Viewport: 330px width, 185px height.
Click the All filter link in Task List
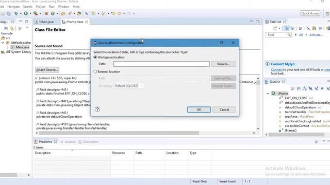(301, 35)
